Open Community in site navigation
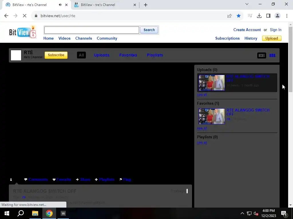 (107, 38)
